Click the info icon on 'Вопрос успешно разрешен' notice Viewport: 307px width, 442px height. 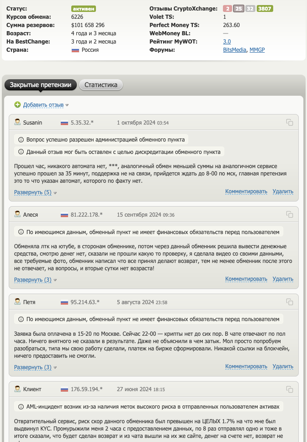click(x=21, y=140)
